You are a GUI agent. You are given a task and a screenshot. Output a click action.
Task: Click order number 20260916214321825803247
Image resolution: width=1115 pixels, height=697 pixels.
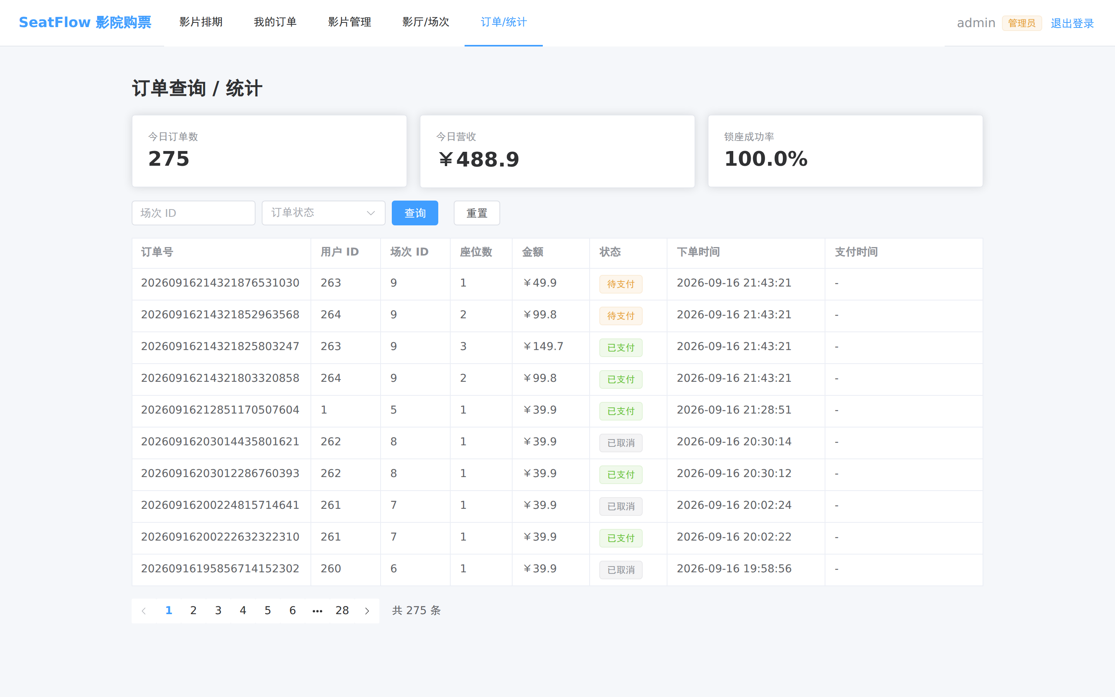click(x=220, y=347)
